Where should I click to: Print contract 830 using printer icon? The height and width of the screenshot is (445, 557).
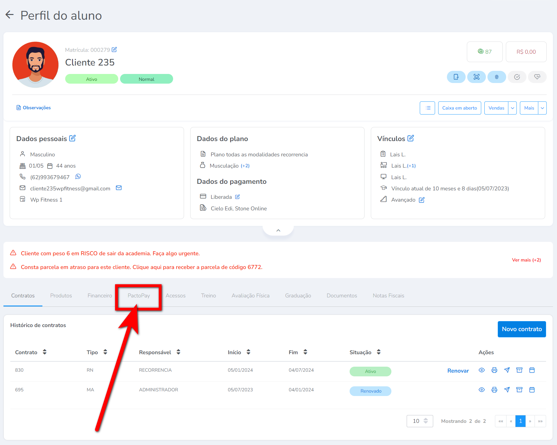(x=494, y=370)
